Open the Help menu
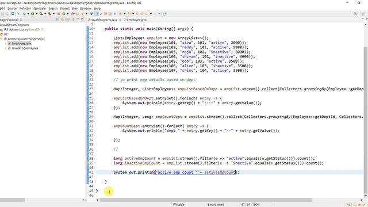The image size is (368, 207). coord(97,8)
